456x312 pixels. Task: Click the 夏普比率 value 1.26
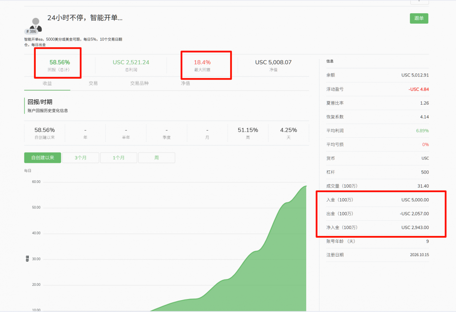pyautogui.click(x=424, y=103)
